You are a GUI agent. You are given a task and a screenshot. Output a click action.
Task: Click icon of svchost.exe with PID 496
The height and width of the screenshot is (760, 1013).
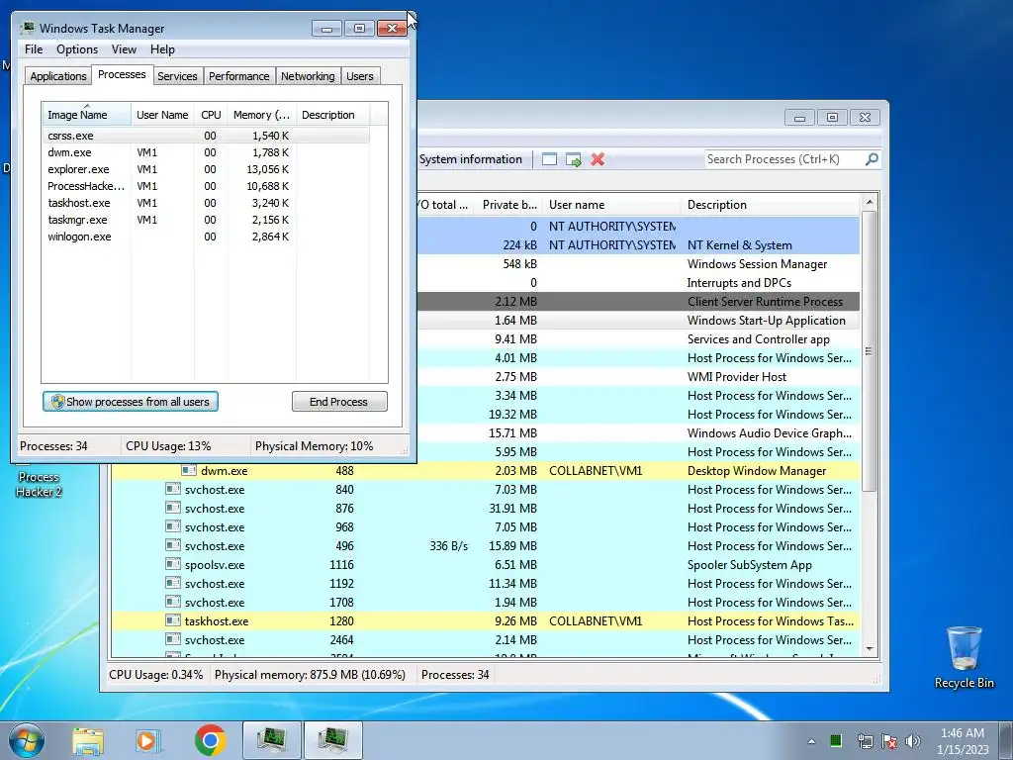172,545
